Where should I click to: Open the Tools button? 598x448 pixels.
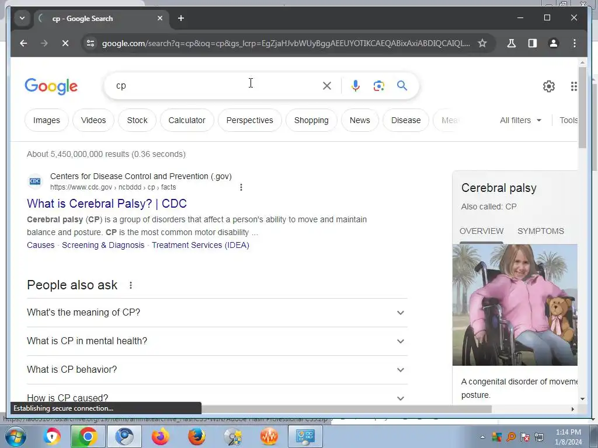click(x=568, y=120)
